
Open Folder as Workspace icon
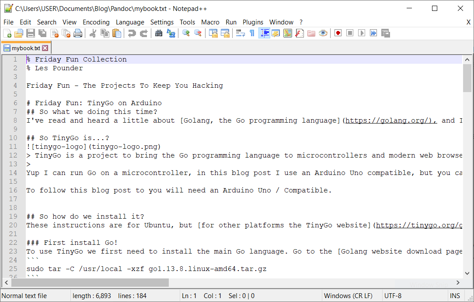(311, 33)
